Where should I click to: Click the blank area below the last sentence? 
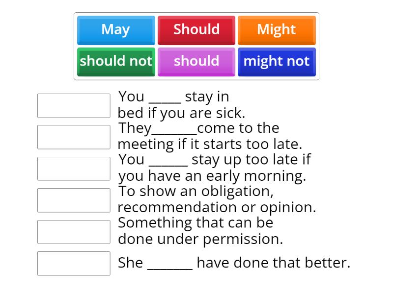pos(196,287)
